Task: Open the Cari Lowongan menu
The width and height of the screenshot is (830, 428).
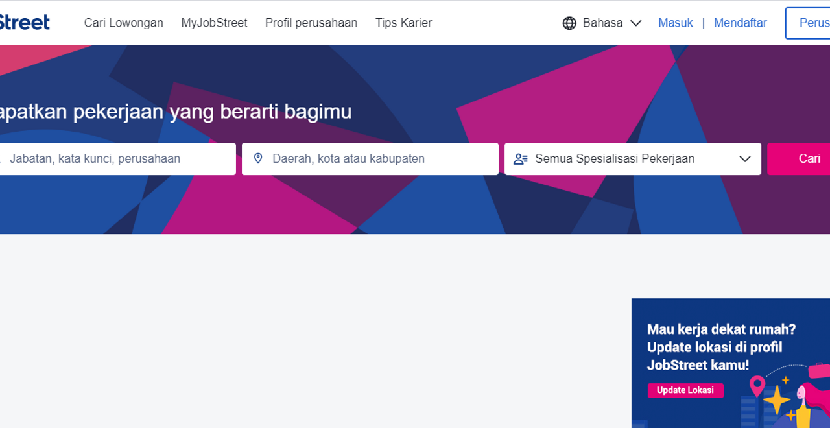Action: tap(123, 23)
